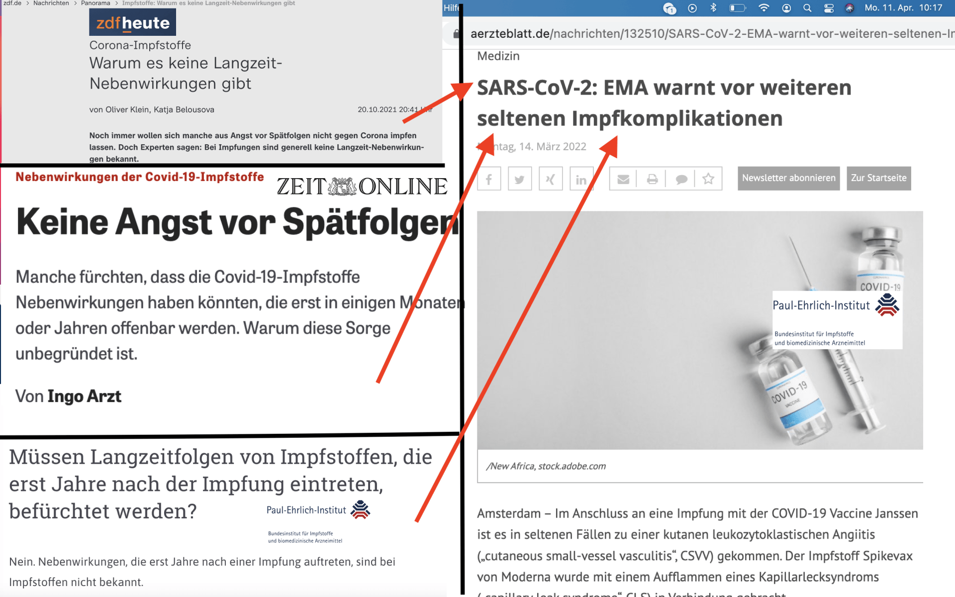This screenshot has width=955, height=597.
Task: Click headline Keine Angst vor Spätfolgen
Action: click(x=237, y=222)
